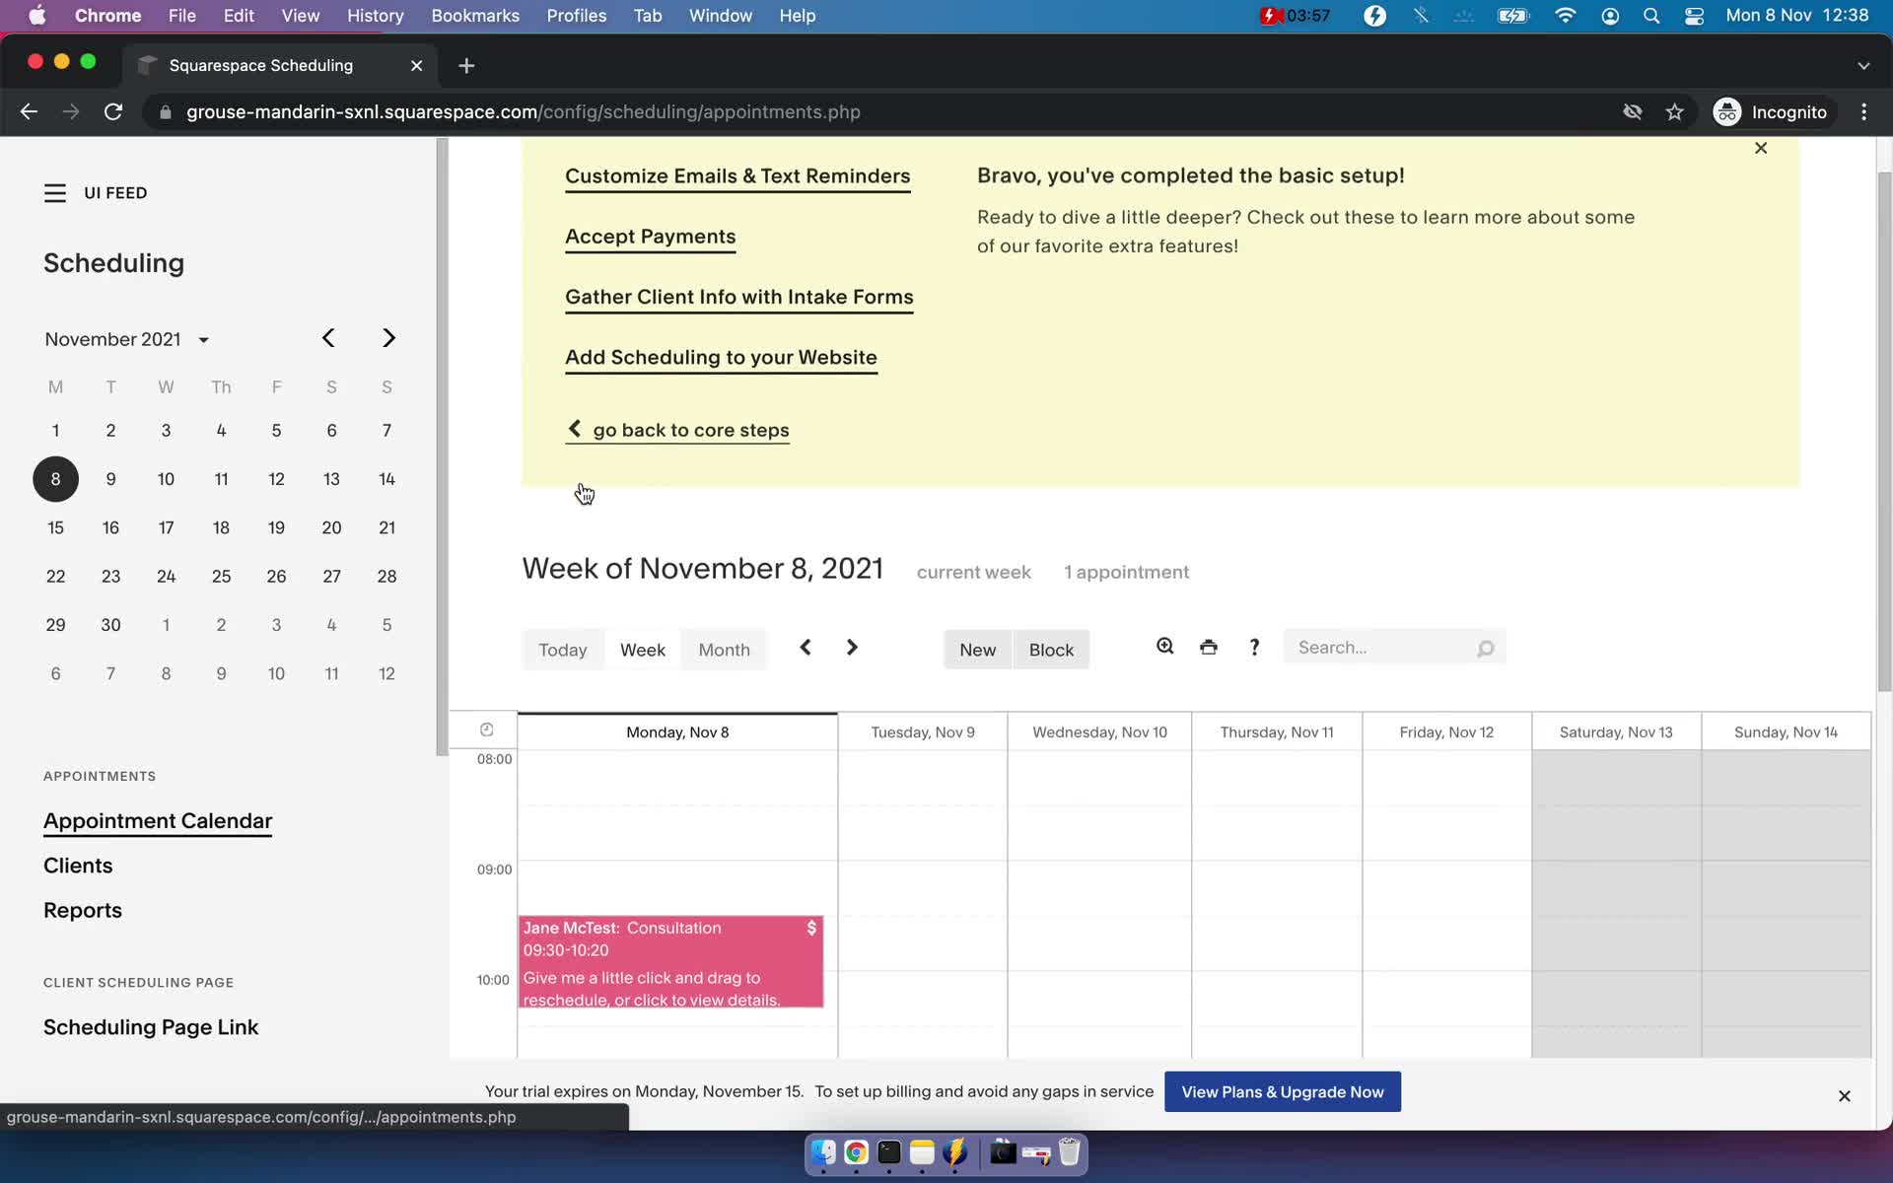The width and height of the screenshot is (1893, 1183).
Task: Open Chrome three-dot menu
Action: (1863, 112)
